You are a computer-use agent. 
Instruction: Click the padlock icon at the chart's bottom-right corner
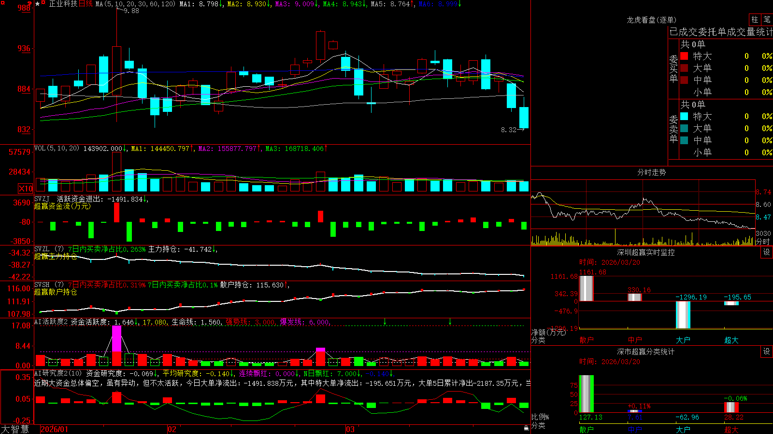[526, 428]
